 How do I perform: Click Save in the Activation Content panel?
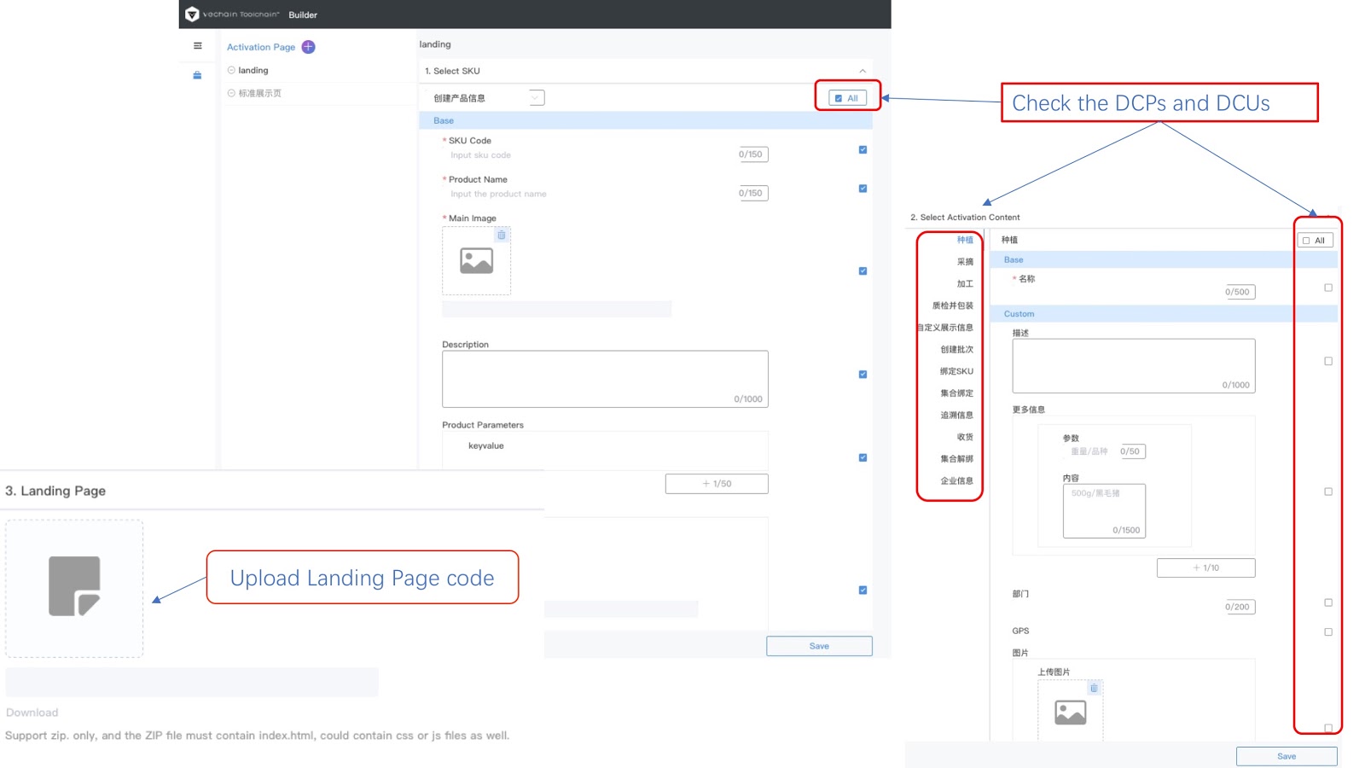(1287, 756)
